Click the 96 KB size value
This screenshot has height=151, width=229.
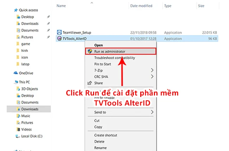click(x=212, y=39)
